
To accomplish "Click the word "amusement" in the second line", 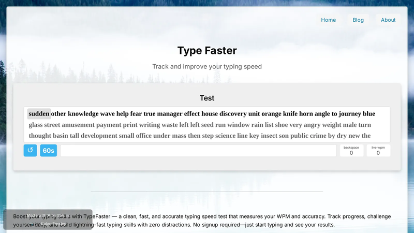I will (78, 125).
